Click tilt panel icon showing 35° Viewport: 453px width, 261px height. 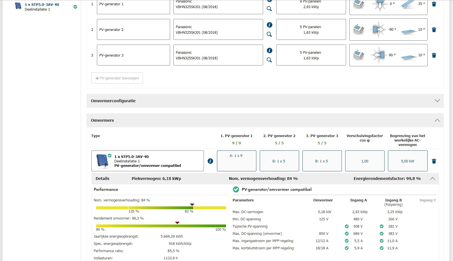tap(408, 4)
